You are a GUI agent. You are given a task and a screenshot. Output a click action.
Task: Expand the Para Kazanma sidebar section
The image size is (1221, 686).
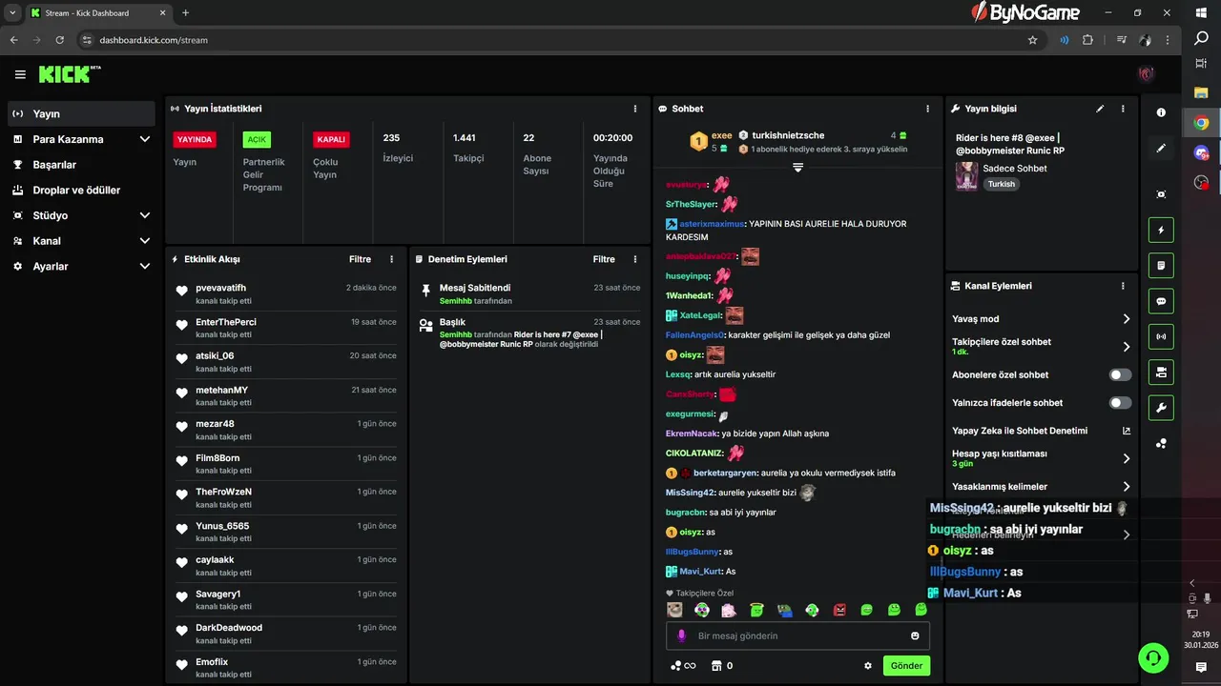click(x=145, y=139)
